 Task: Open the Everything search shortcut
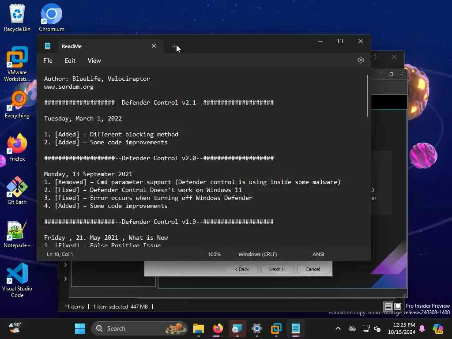pyautogui.click(x=17, y=104)
